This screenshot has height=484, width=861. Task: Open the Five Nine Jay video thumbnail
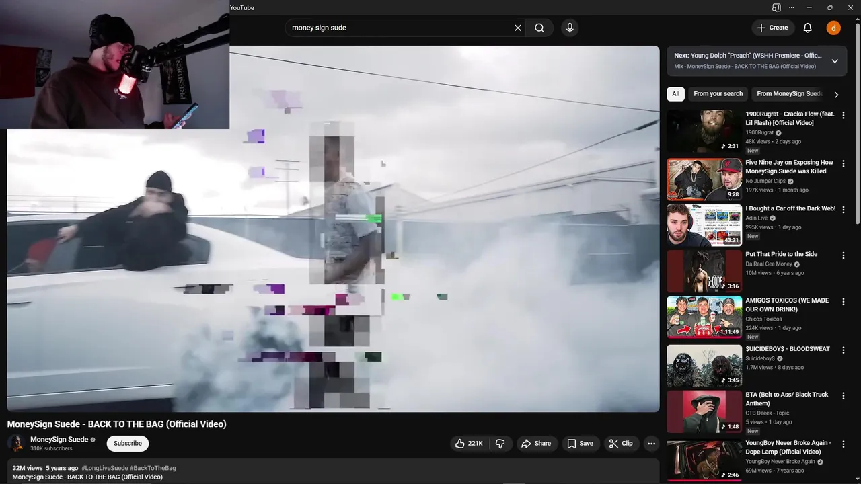[x=704, y=179]
